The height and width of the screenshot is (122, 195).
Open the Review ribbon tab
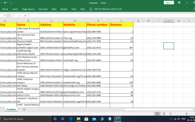pos(64,9)
